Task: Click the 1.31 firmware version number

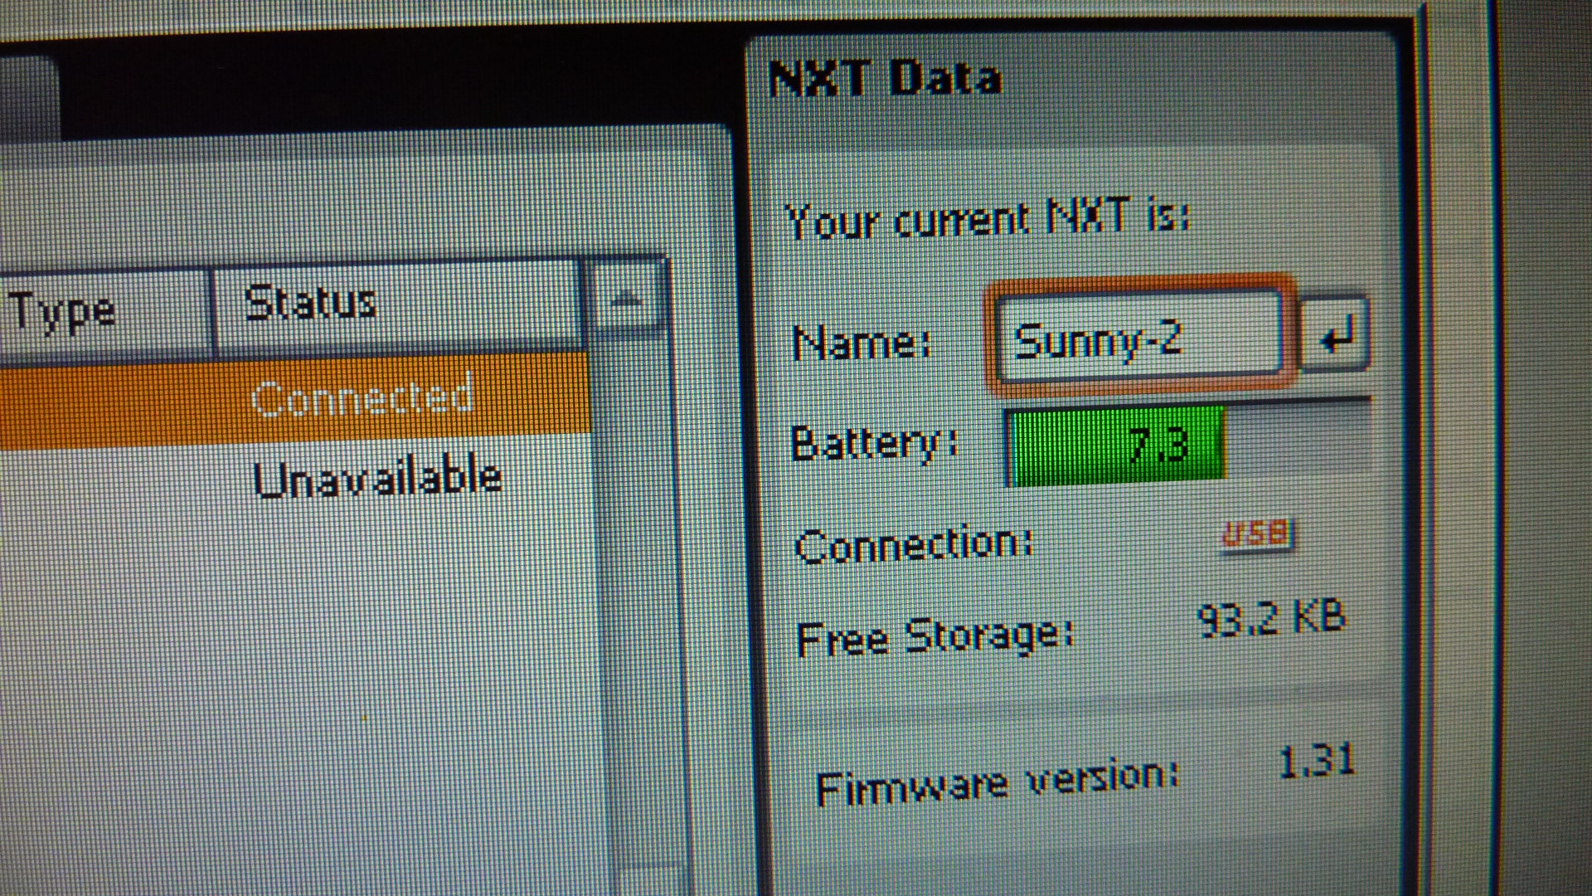Action: (1315, 761)
